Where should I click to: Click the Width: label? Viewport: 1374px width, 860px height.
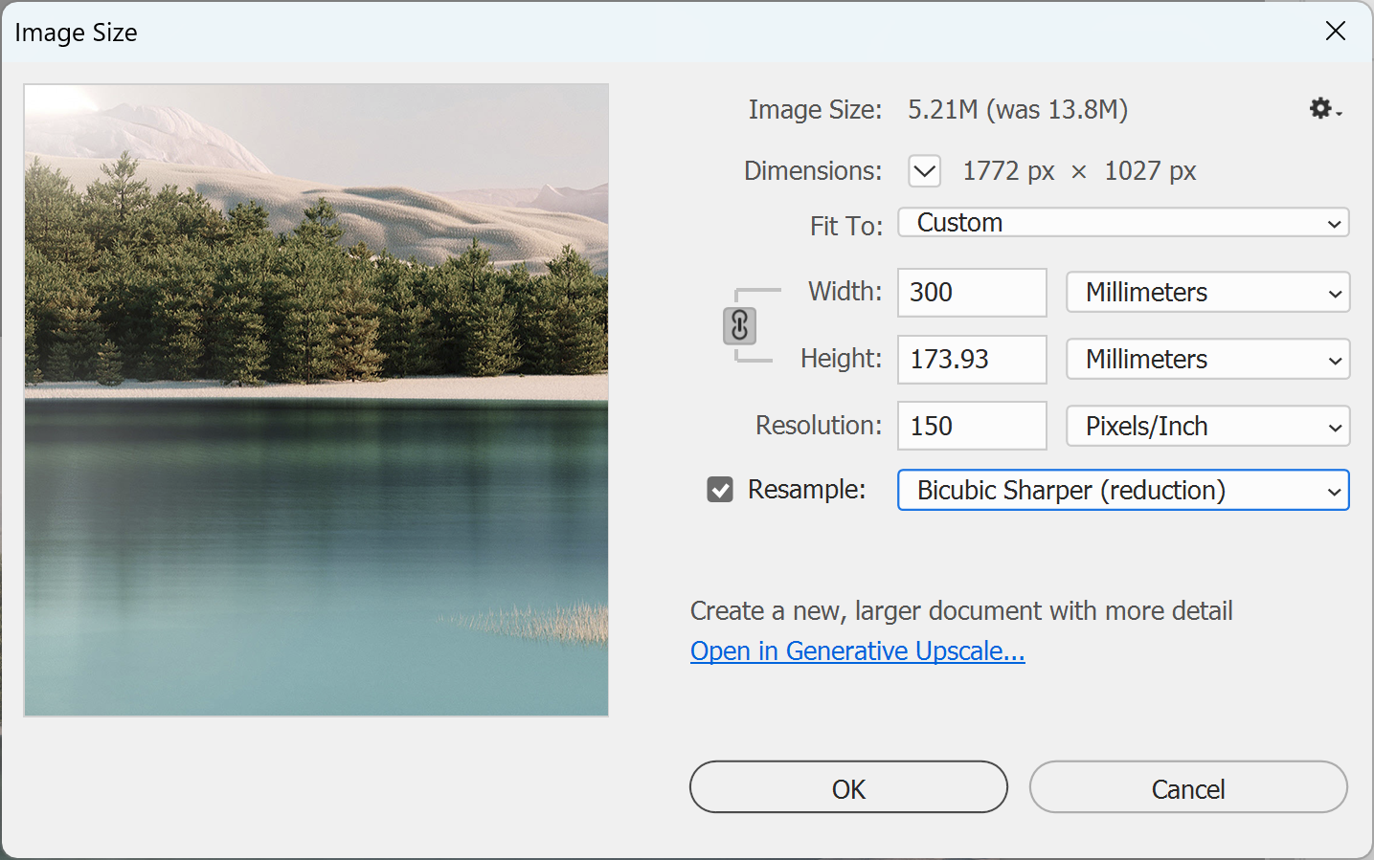click(845, 291)
